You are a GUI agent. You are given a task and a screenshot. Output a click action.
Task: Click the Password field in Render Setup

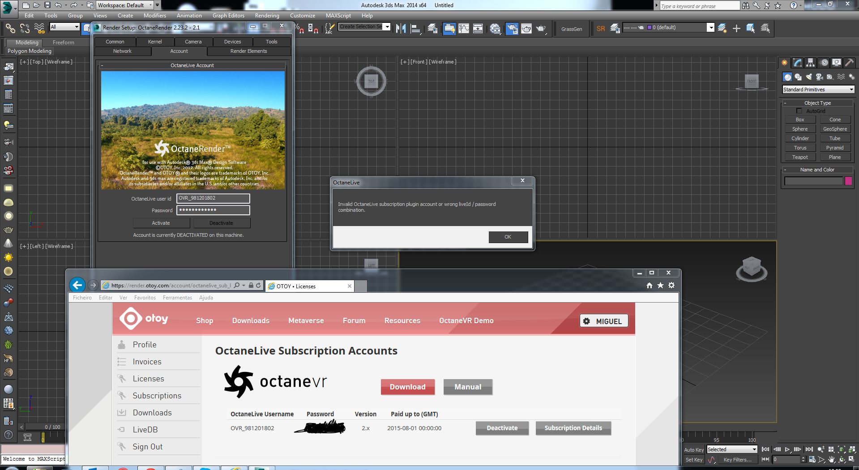(213, 210)
